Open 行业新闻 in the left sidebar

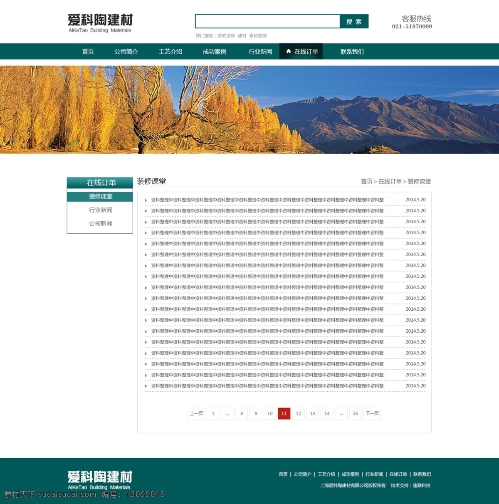(x=101, y=210)
